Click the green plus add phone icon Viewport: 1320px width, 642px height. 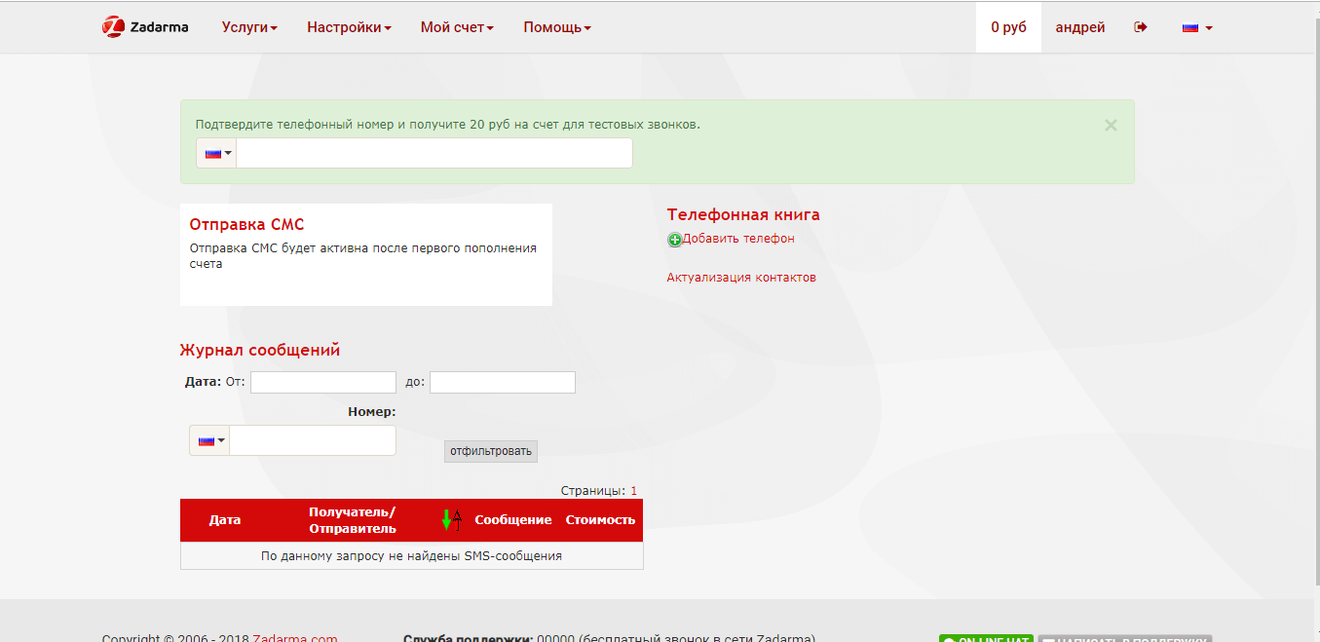pos(674,240)
